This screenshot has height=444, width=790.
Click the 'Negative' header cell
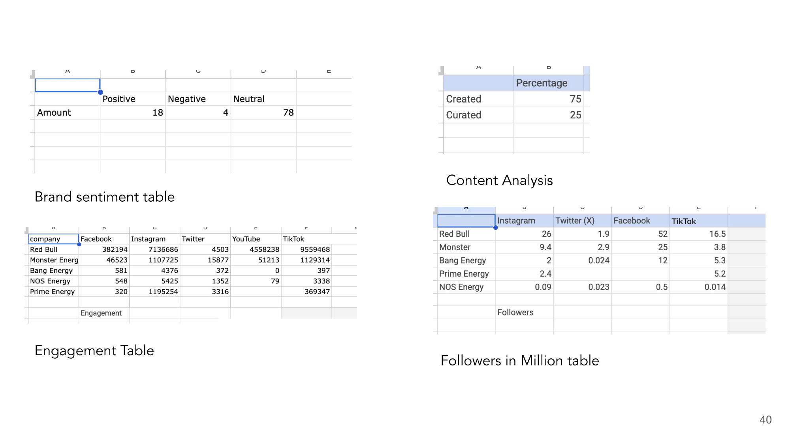[198, 99]
